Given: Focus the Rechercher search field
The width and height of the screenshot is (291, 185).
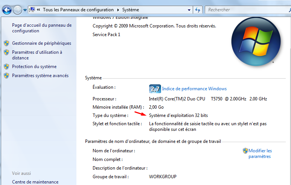Looking at the screenshot, I should tap(248, 10).
